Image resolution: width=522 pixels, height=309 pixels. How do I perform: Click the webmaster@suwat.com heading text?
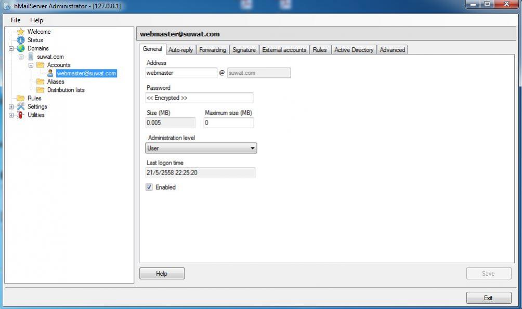coord(180,34)
